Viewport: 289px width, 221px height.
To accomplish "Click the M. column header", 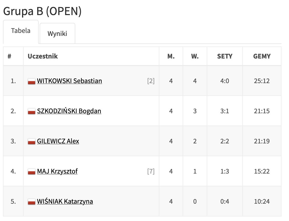I will click(x=171, y=56).
